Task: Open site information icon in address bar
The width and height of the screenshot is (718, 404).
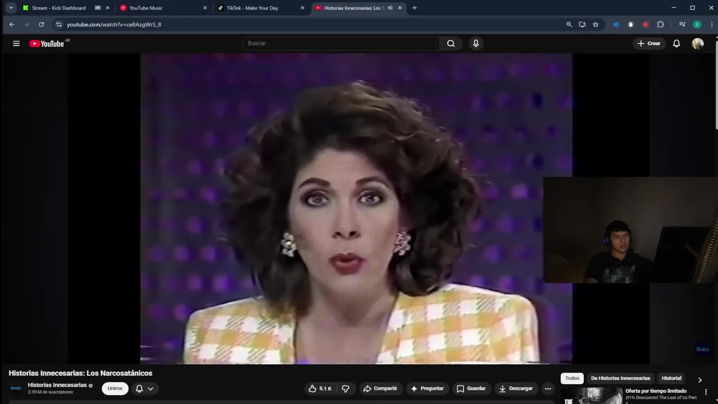Action: pyautogui.click(x=58, y=25)
